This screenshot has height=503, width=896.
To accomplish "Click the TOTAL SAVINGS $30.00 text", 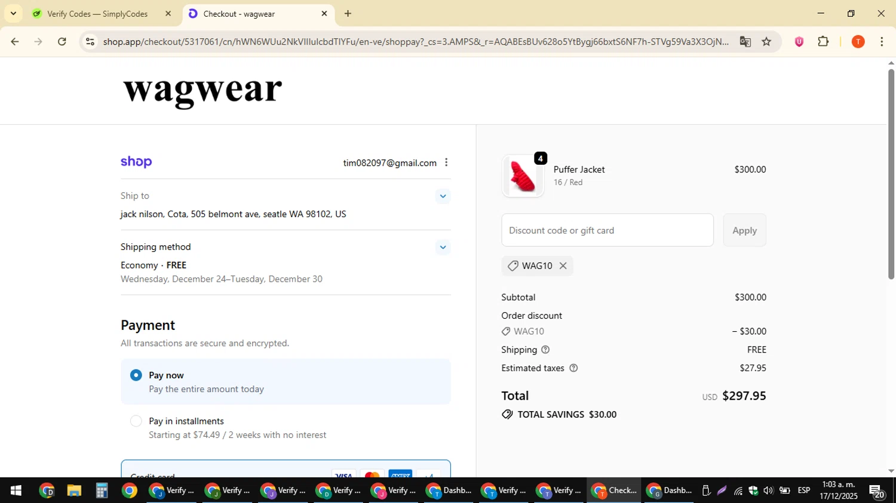I will click(567, 415).
